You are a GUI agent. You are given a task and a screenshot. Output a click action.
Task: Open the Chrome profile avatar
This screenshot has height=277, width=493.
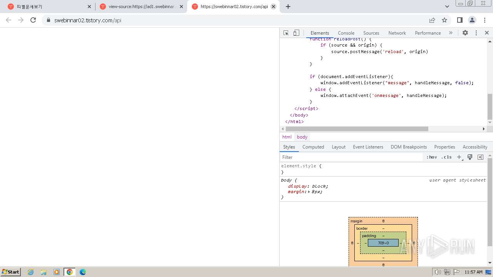472,20
